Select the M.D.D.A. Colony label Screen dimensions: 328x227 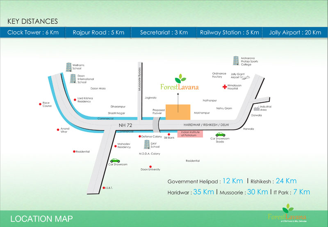pyautogui.click(x=149, y=154)
